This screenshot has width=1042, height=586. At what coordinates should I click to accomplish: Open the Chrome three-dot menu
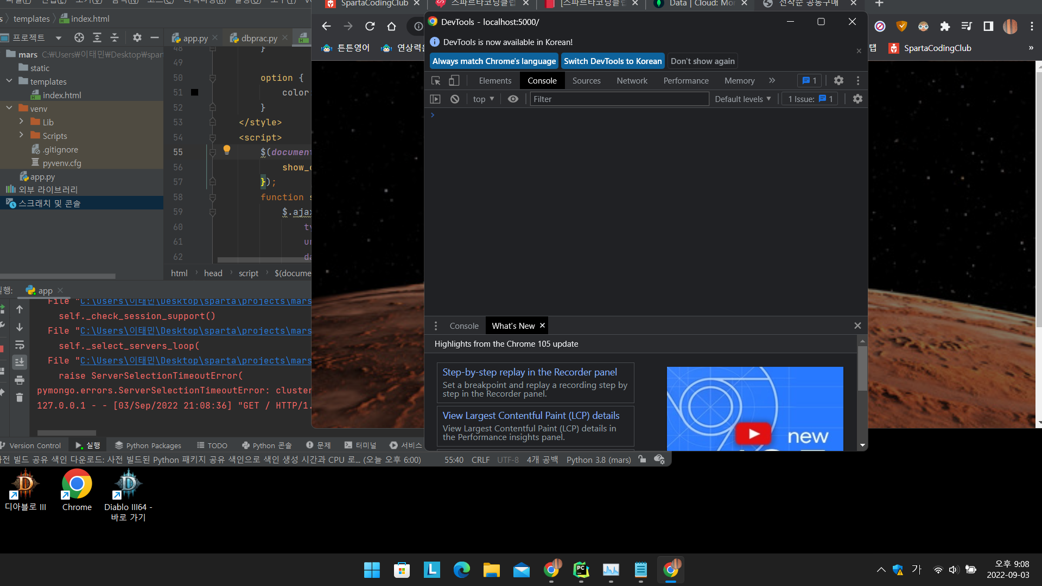point(1032,26)
